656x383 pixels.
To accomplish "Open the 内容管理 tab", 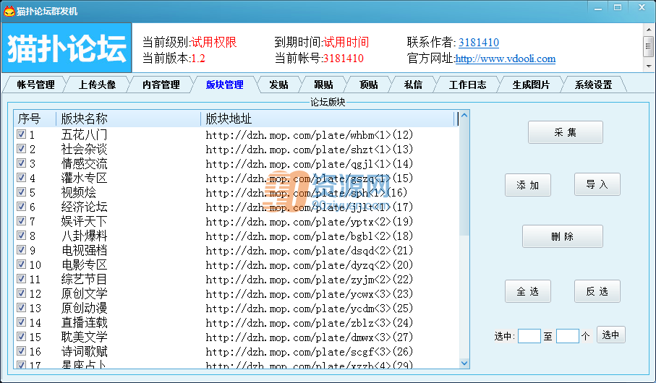I will [x=161, y=85].
